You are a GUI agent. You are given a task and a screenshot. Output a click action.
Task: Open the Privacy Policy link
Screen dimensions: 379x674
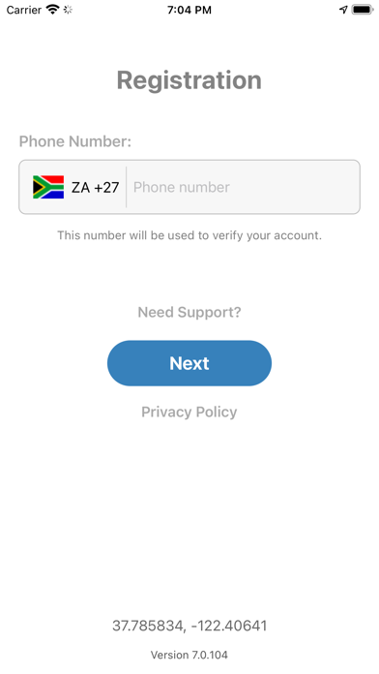(x=189, y=412)
